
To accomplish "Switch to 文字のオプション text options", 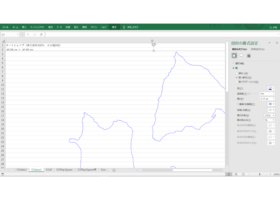I will tap(258, 49).
